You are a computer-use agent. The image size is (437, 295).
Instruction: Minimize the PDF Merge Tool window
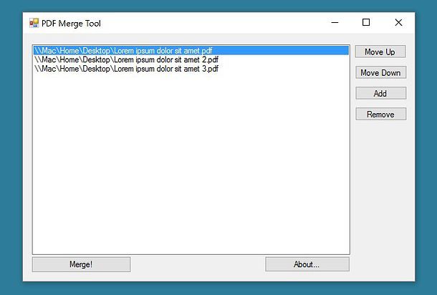(335, 23)
